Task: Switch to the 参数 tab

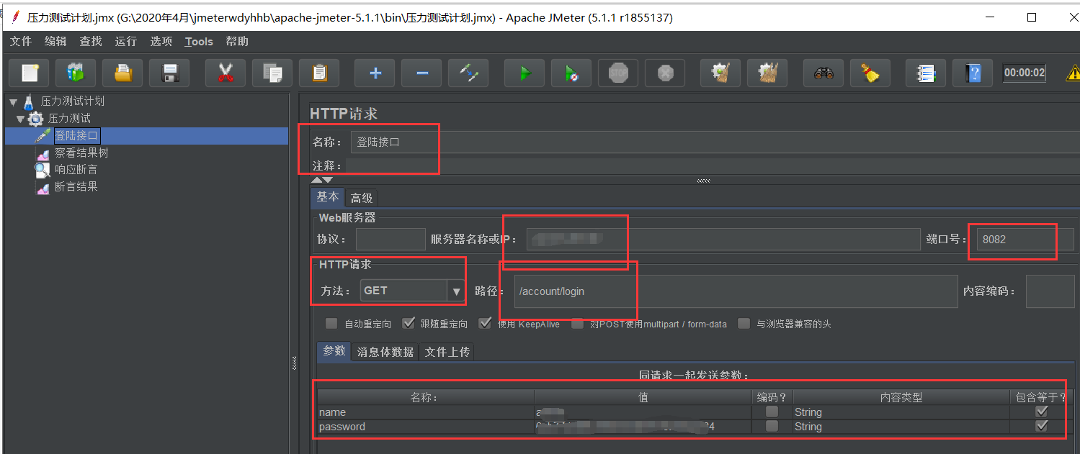Action: coord(334,351)
